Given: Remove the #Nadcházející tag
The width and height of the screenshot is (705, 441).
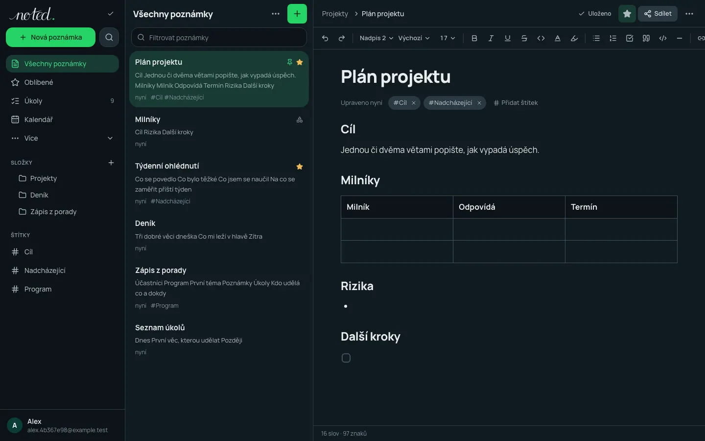Looking at the screenshot, I should [479, 103].
